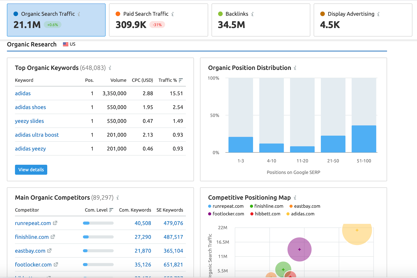Viewport: 417px width, 278px height.
Task: Select the Organic Search Traffic card
Action: point(56,20)
